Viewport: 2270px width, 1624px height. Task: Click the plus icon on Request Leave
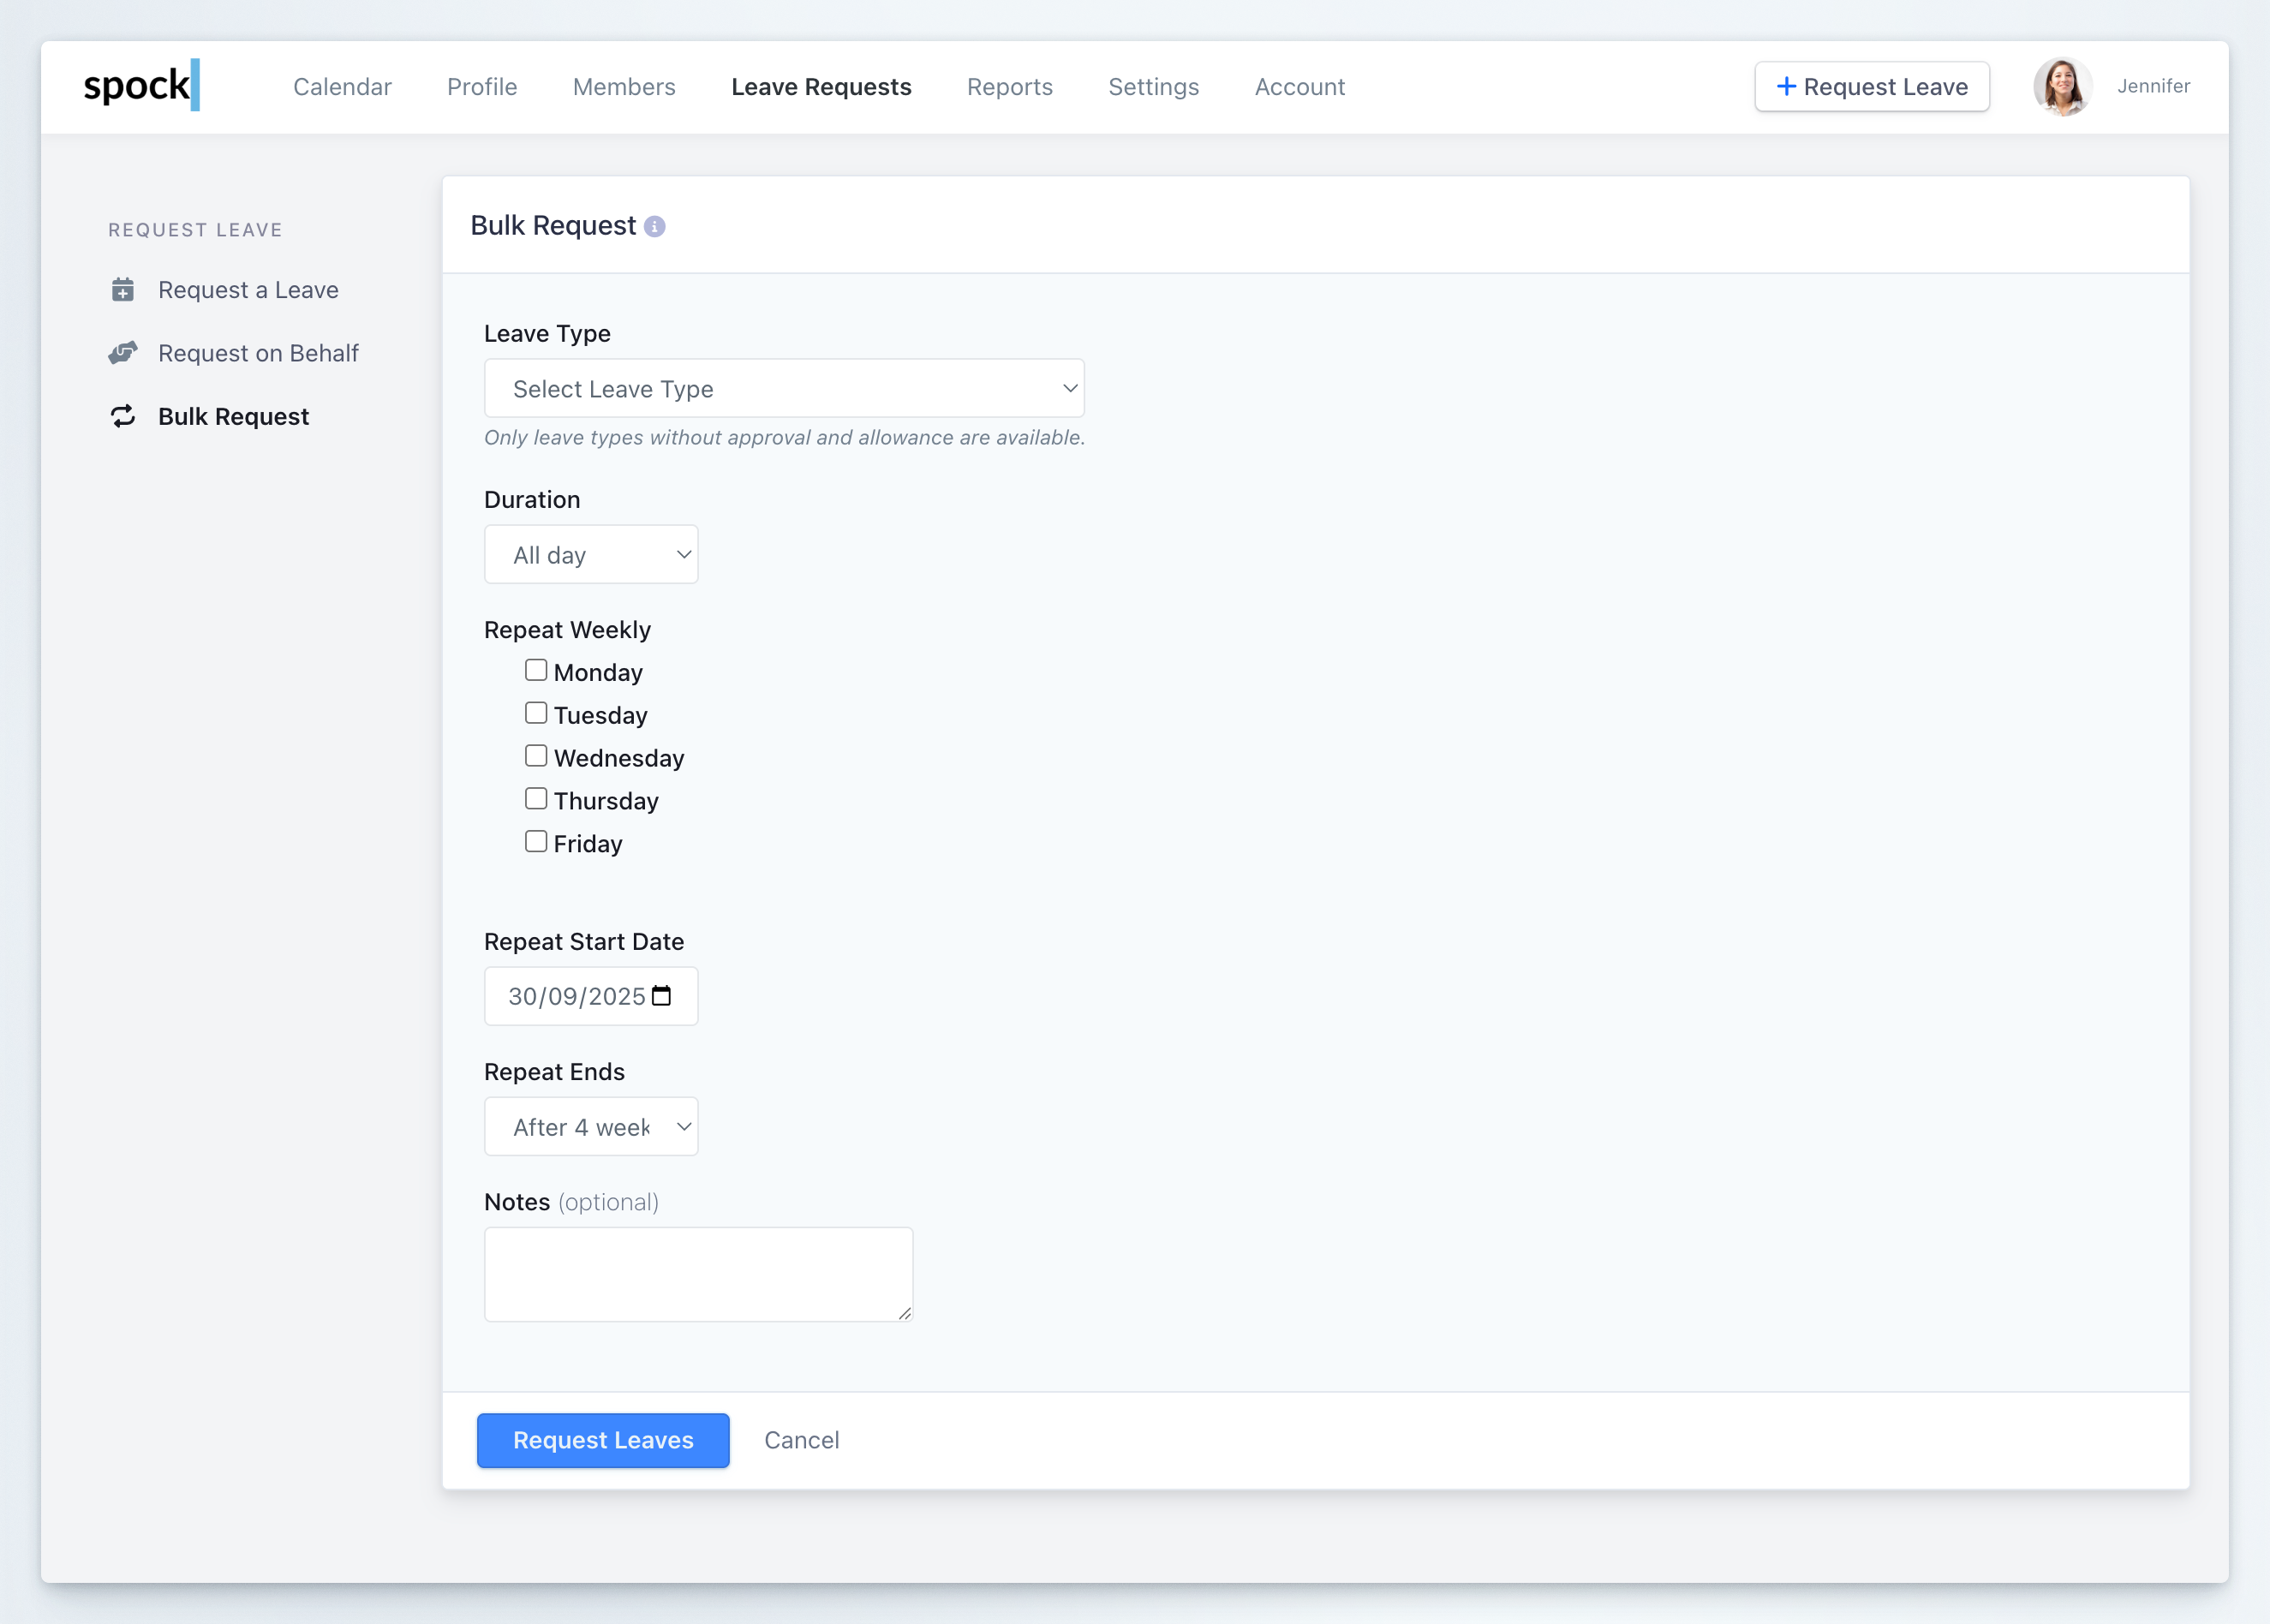tap(1786, 87)
